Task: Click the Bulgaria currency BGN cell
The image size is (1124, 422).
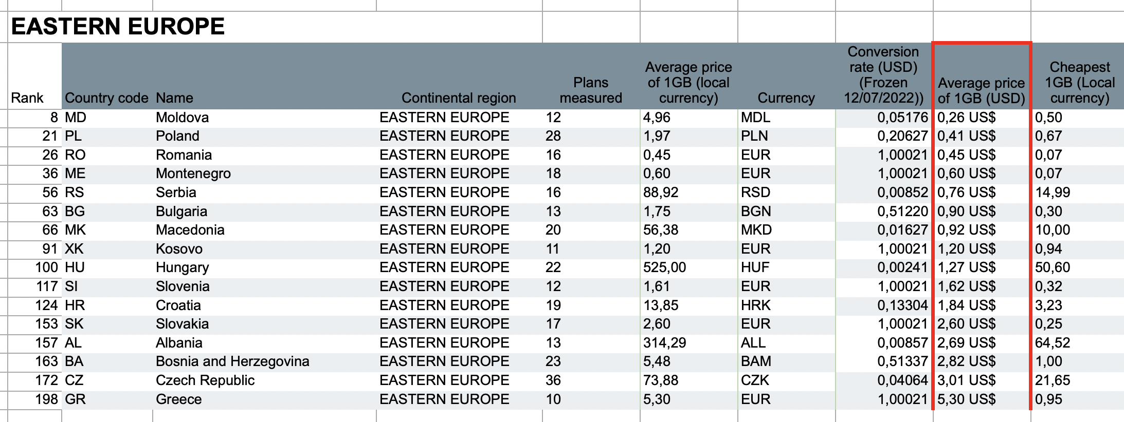Action: point(786,212)
